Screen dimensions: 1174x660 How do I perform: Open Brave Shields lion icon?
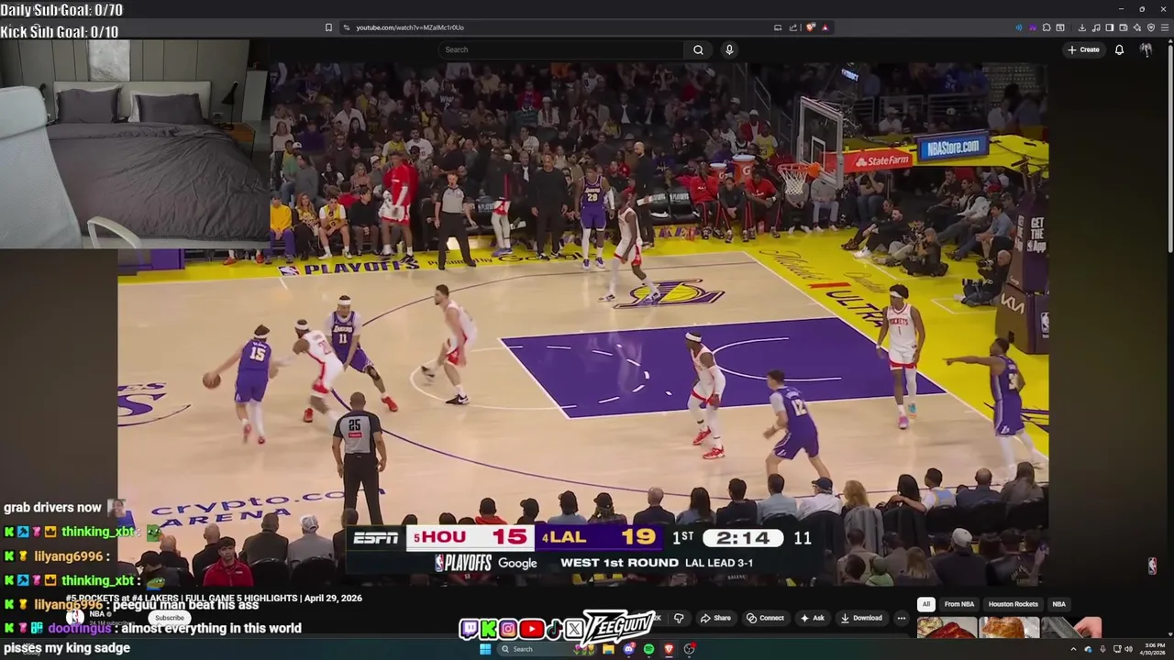click(x=810, y=27)
